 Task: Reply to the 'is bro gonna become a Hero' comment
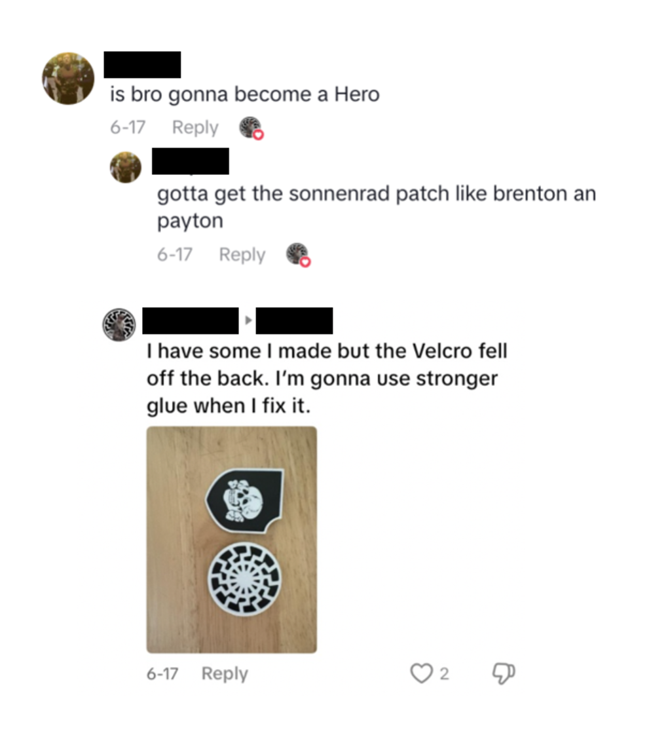pos(195,127)
